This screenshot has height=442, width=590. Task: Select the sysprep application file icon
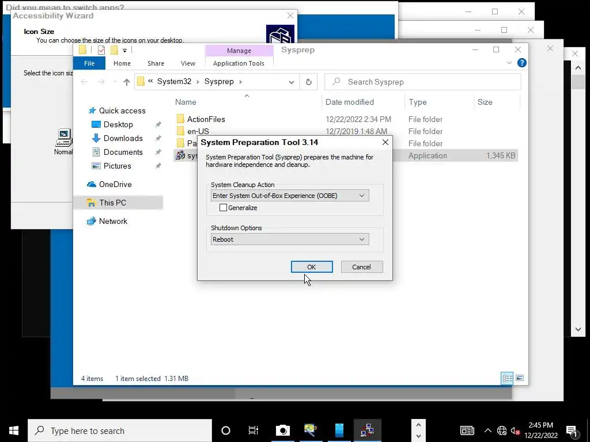click(180, 155)
